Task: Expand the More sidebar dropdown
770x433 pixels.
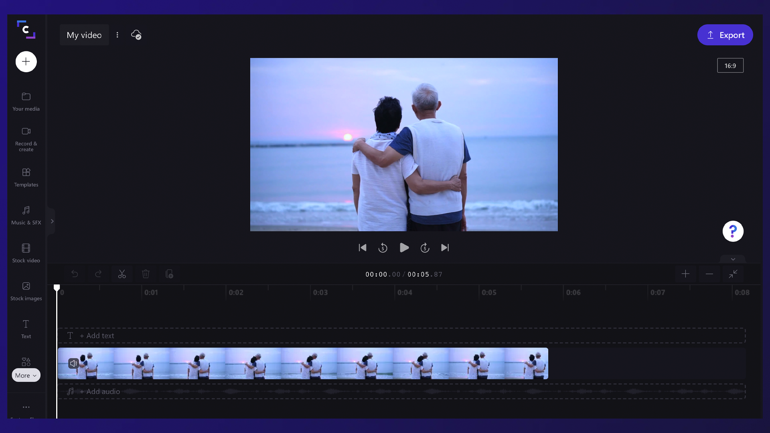Action: tap(26, 375)
